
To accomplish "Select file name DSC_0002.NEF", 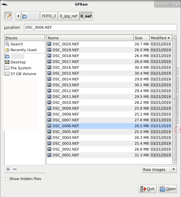I will pos(66,149).
